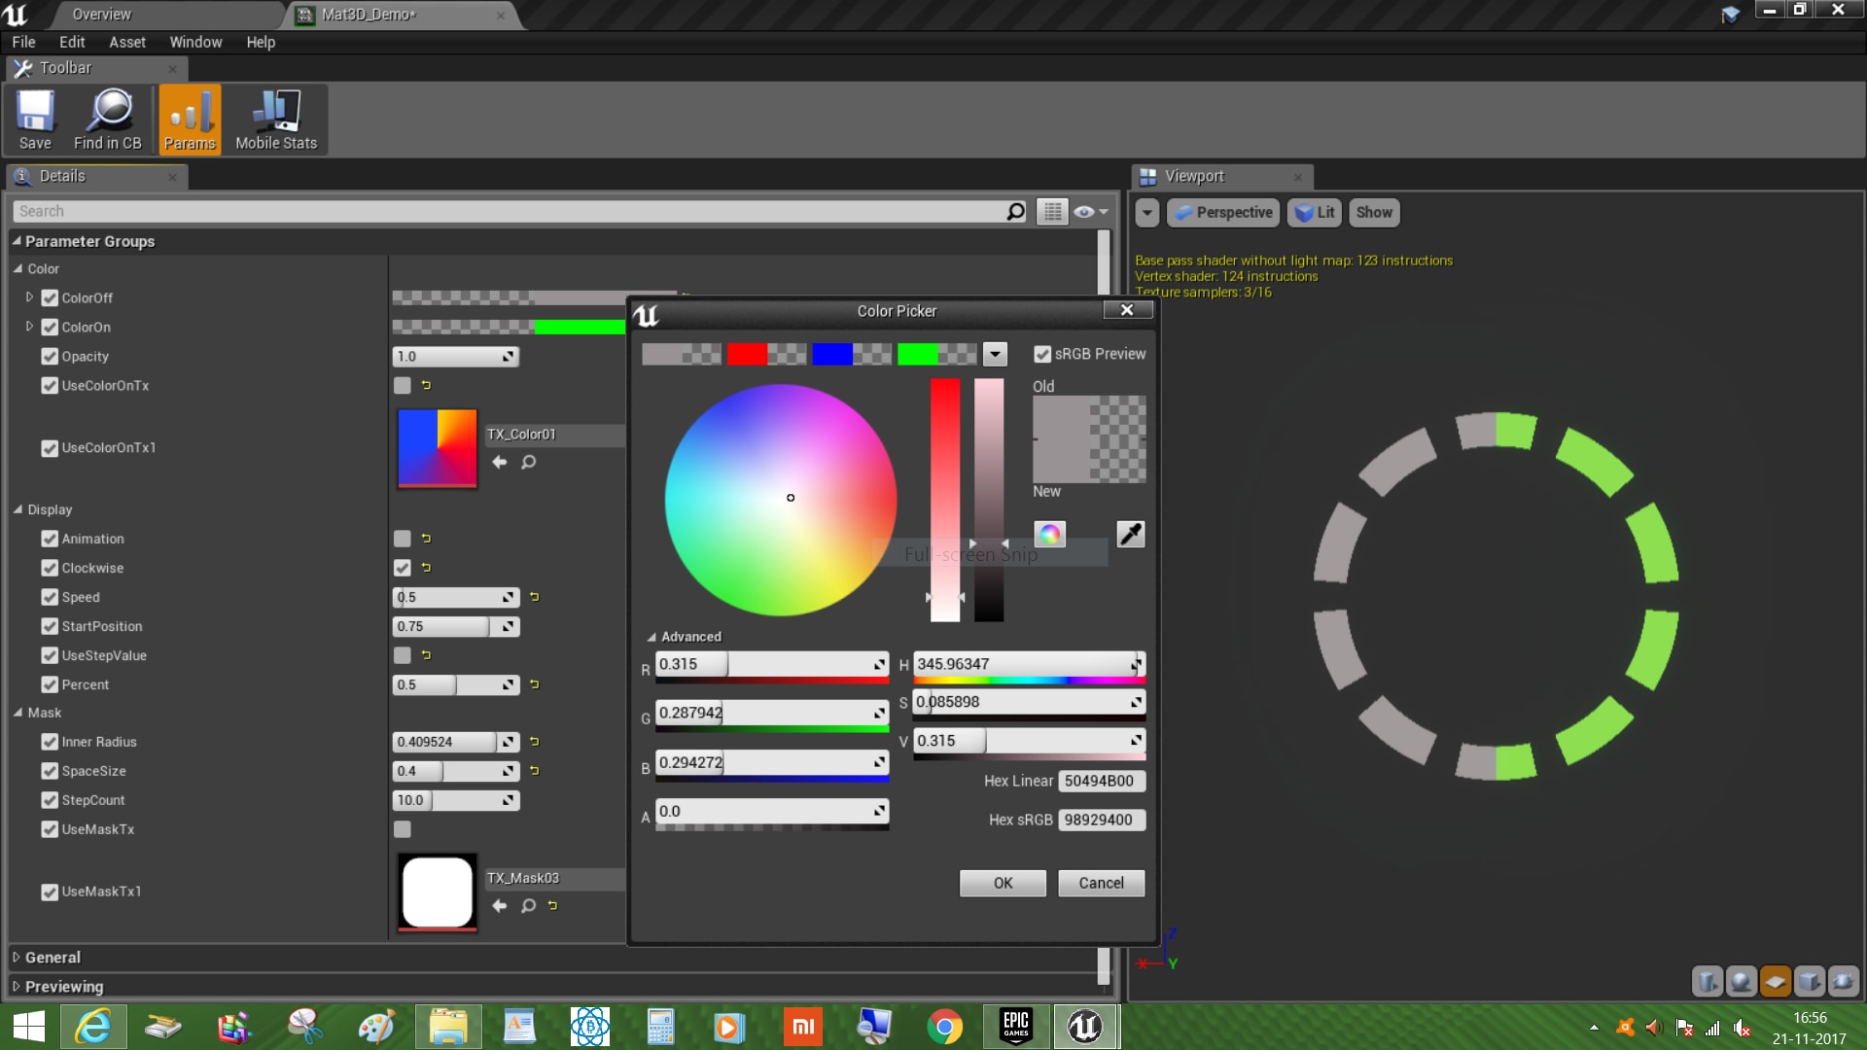The height and width of the screenshot is (1050, 1867).
Task: Click the Lit view mode button
Action: pos(1315,212)
